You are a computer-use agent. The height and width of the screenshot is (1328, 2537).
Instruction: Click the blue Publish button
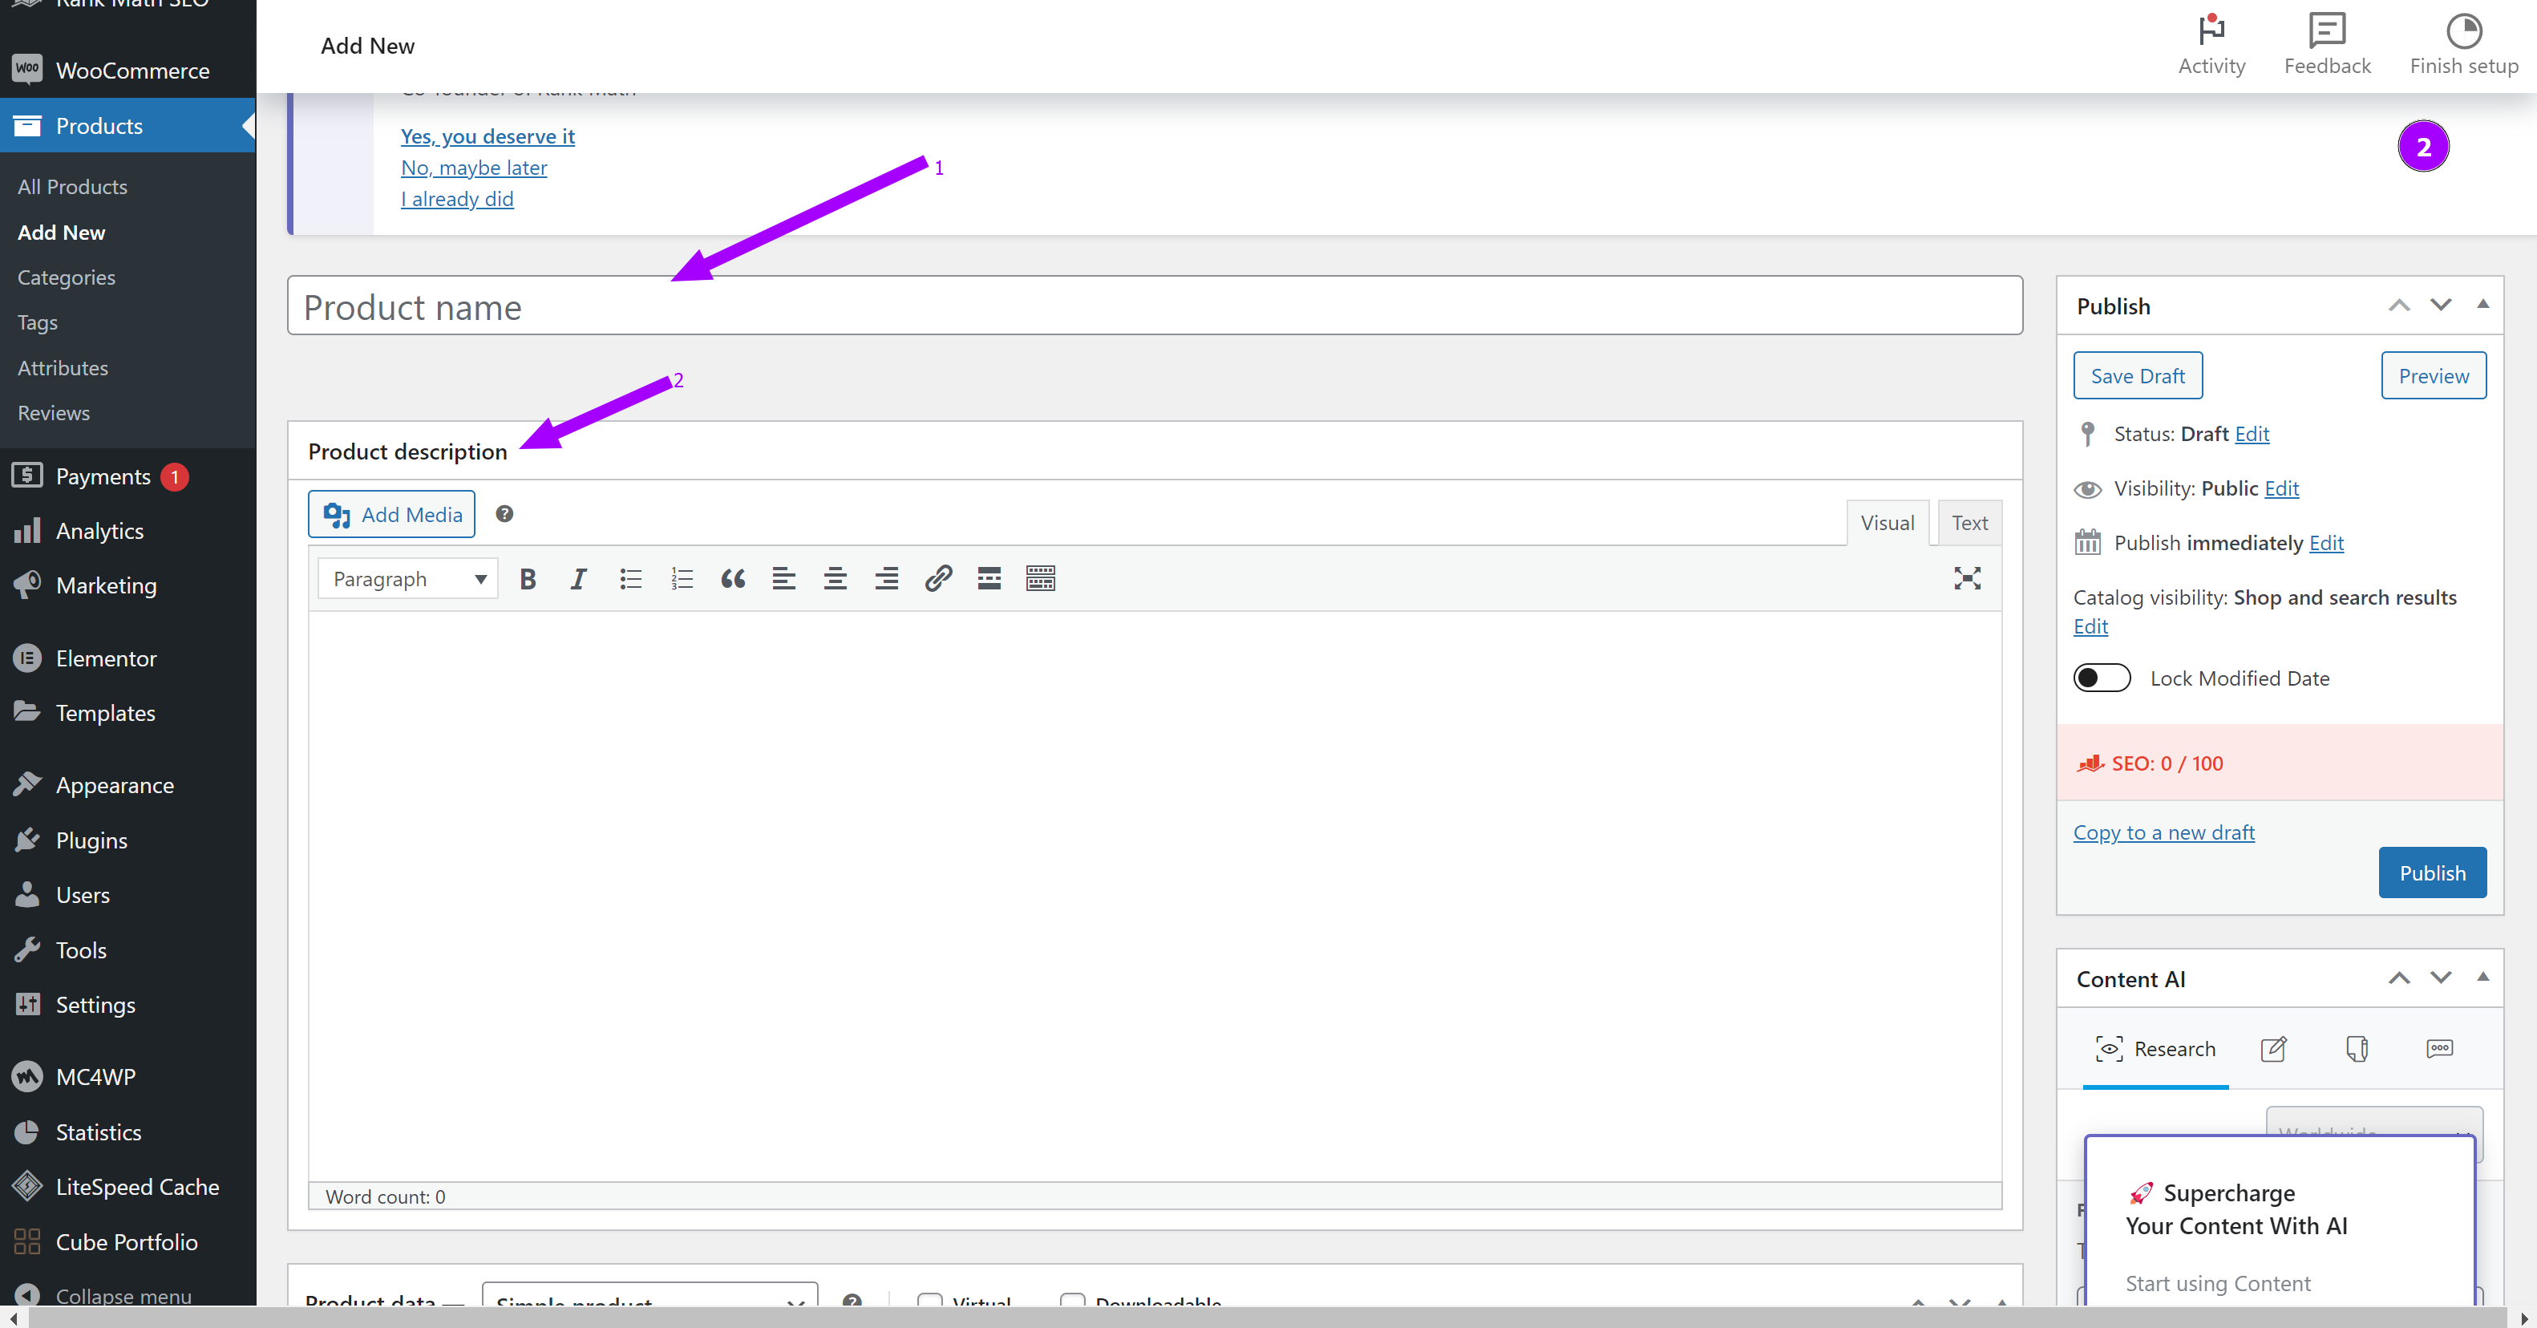point(2432,873)
